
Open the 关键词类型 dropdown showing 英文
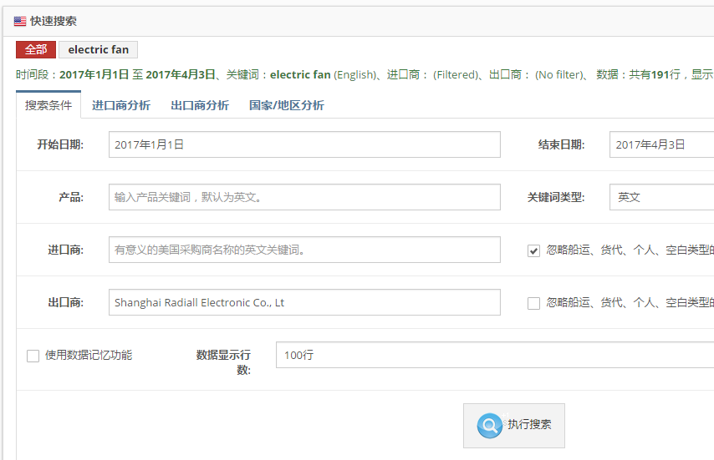pyautogui.click(x=660, y=197)
